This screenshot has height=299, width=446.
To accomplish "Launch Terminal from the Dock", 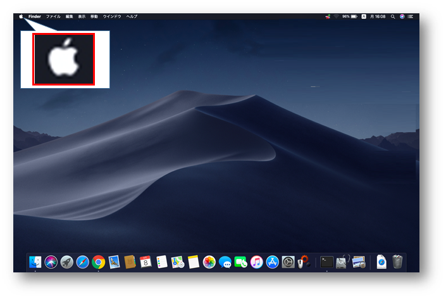I will 326,262.
